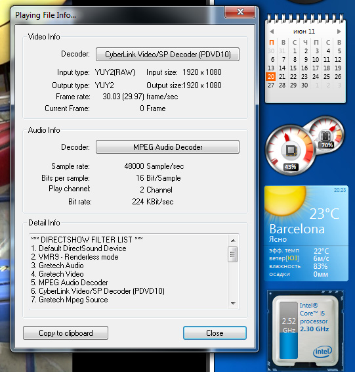
Task: Click the Close button
Action: pos(215,333)
